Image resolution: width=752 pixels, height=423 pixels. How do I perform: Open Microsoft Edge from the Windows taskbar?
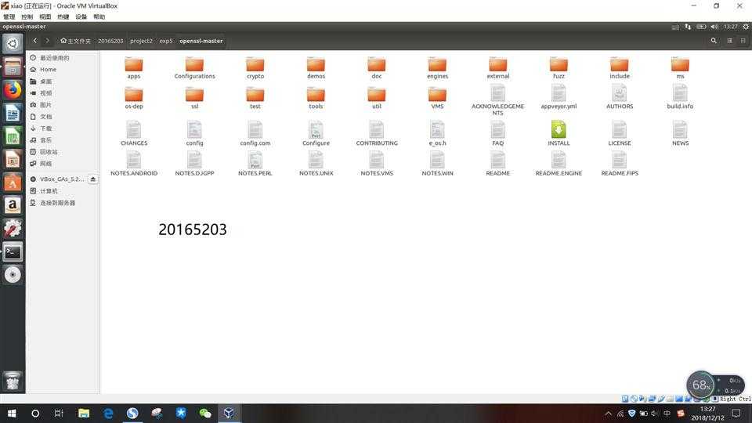pos(108,413)
